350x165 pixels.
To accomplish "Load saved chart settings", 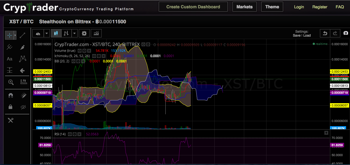I will click(x=307, y=35).
